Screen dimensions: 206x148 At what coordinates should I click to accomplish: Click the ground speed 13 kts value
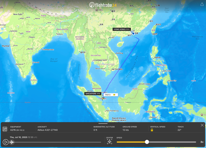126,130
